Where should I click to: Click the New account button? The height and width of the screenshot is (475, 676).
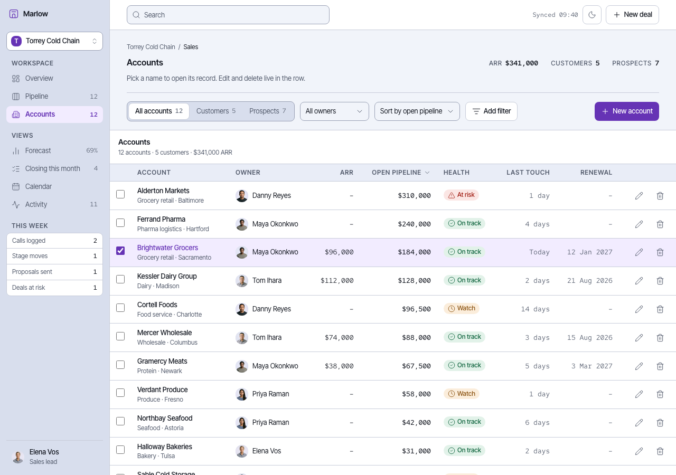(627, 111)
